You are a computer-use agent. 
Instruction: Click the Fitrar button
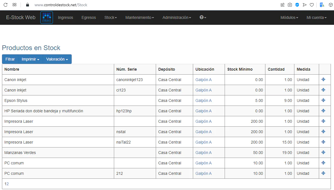point(10,59)
